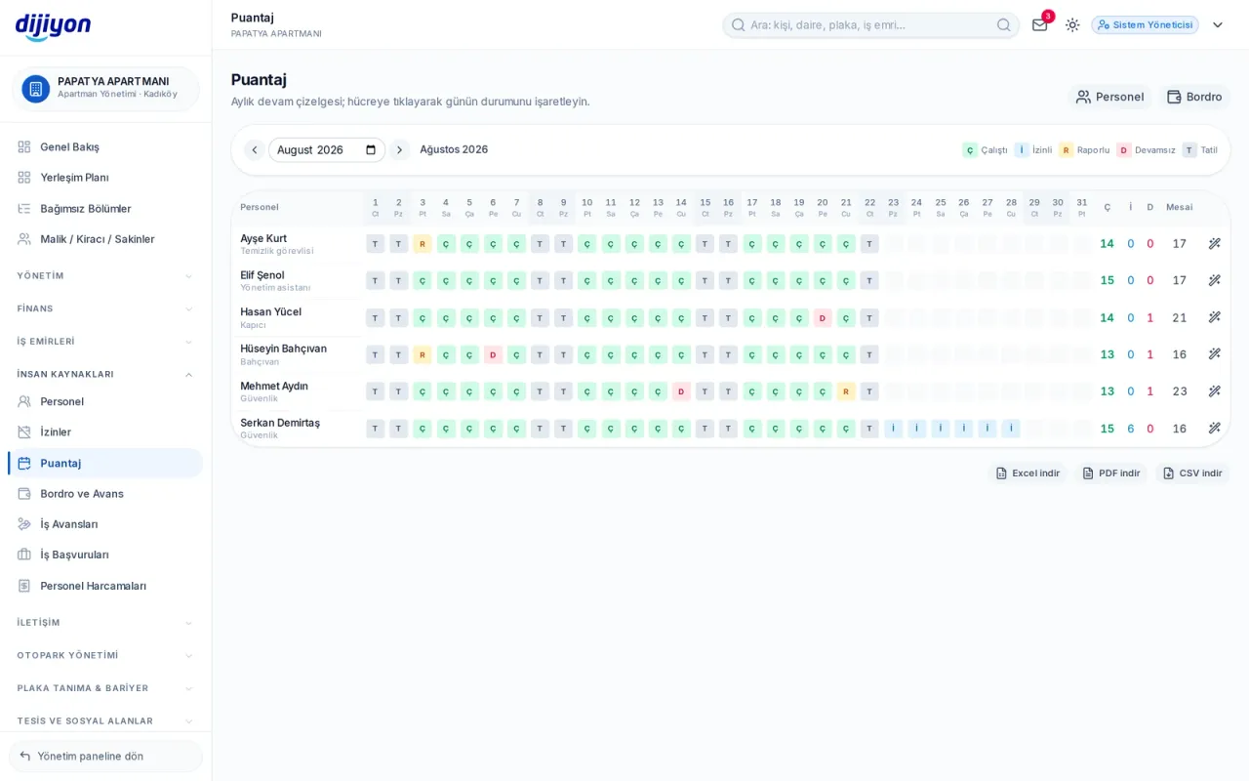Click the calendar picker icon in month field

tap(371, 150)
